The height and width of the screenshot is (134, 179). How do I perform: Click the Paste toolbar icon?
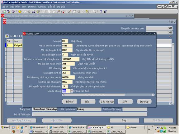click(x=54, y=11)
